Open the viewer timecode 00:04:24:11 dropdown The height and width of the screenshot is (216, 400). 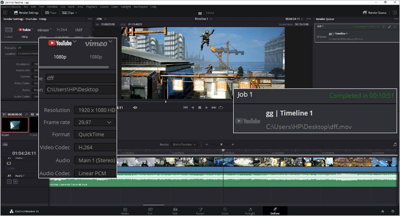pos(294,19)
